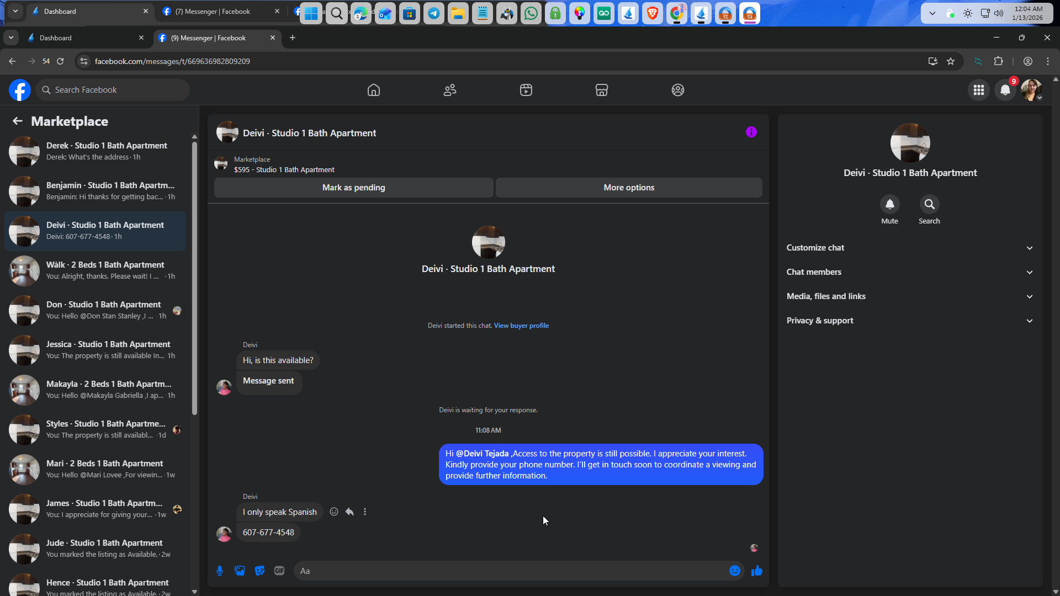Open the Marketplace tab in top navigation
The height and width of the screenshot is (596, 1060).
click(601, 90)
